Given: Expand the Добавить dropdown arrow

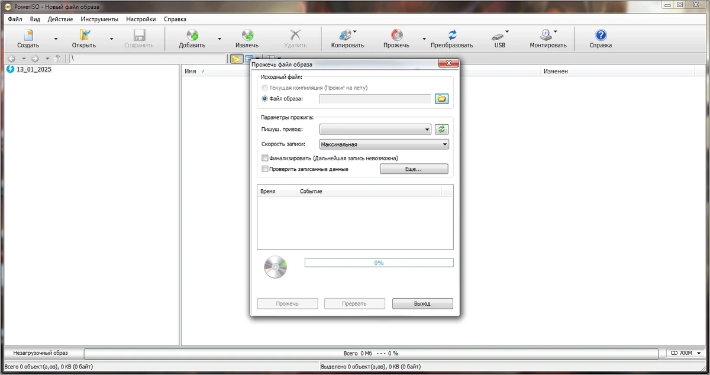Looking at the screenshot, I should [x=220, y=39].
